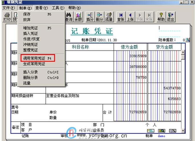Click 贷方金额 column header
Viewport: 195px width, 141px height.
point(164,47)
